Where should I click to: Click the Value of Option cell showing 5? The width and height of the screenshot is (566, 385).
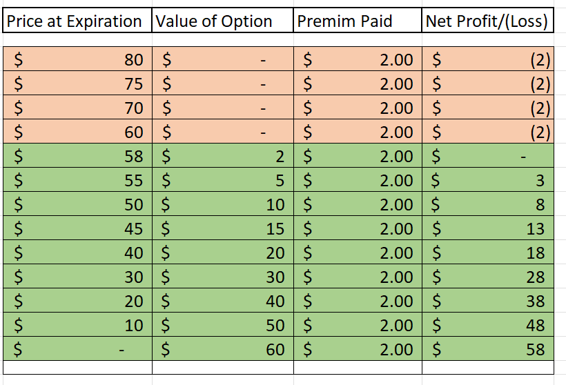click(x=222, y=181)
